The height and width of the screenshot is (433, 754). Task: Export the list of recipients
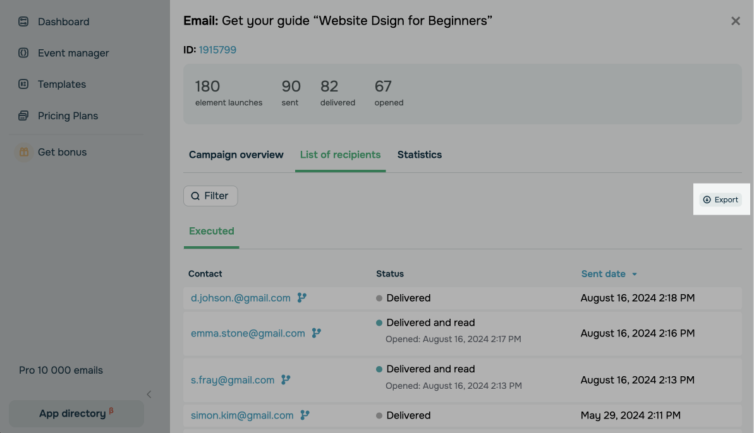(x=721, y=199)
